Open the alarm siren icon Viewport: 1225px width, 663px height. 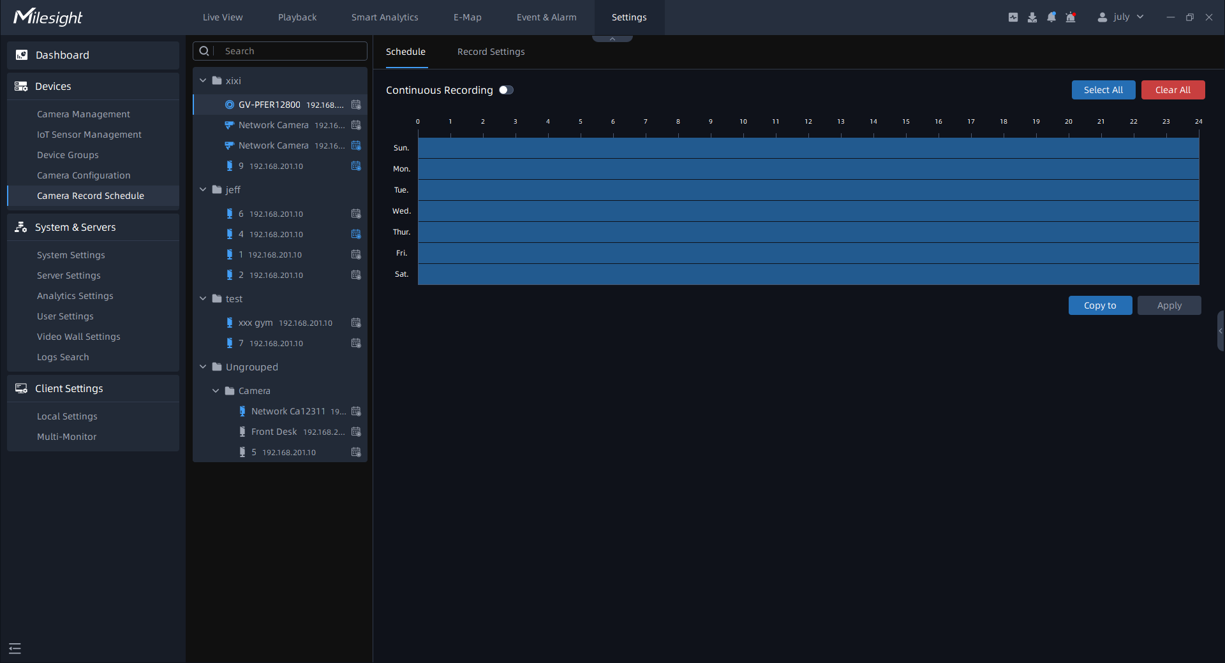[x=1071, y=17]
